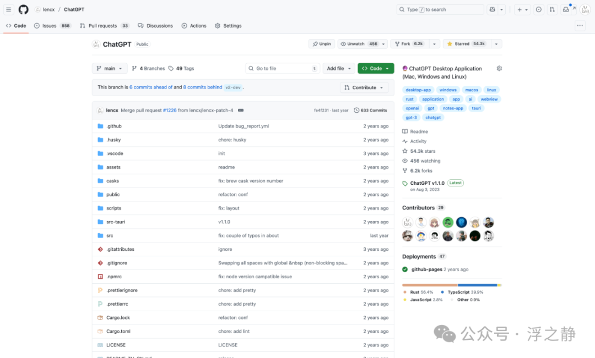Open the scripts folder
Image resolution: width=595 pixels, height=358 pixels.
114,208
